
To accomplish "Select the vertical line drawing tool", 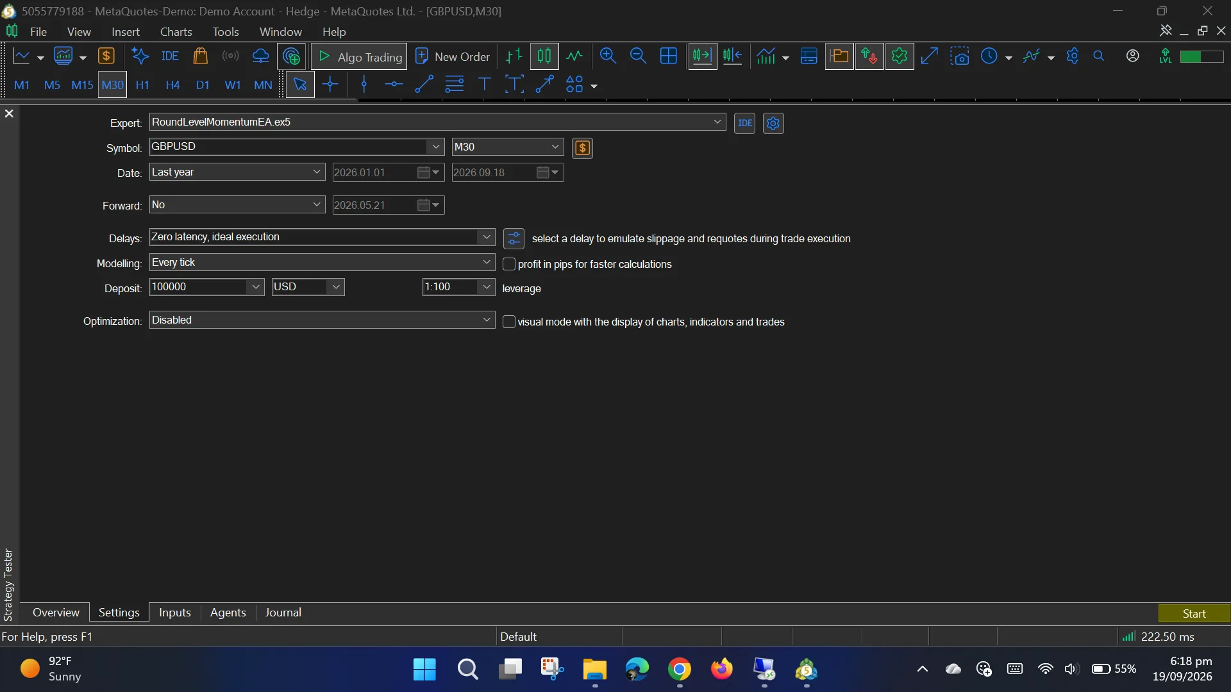I will (364, 85).
